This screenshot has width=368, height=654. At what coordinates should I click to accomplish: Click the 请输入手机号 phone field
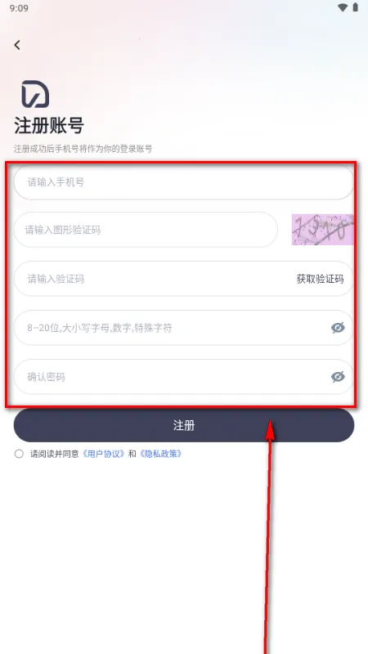click(x=184, y=182)
